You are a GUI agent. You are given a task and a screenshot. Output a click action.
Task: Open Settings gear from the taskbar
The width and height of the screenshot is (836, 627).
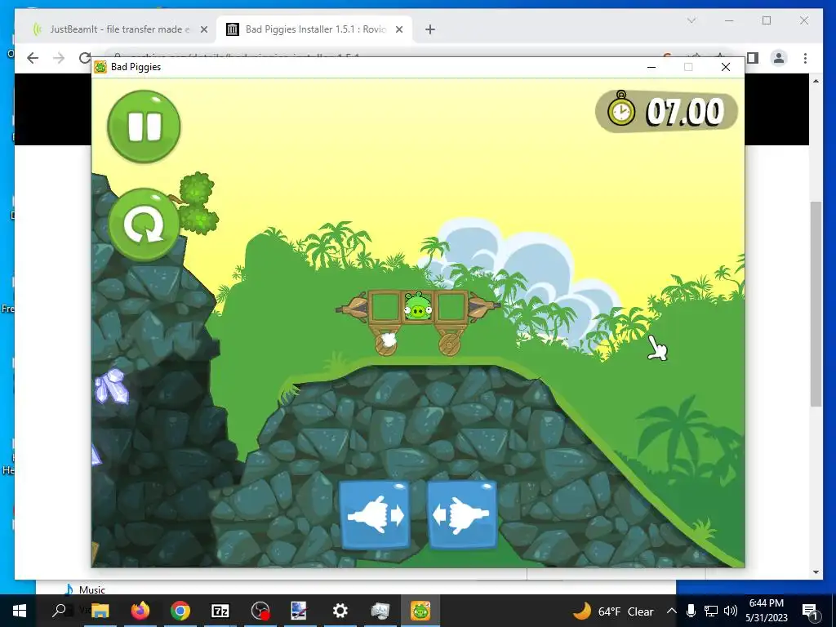pos(340,611)
